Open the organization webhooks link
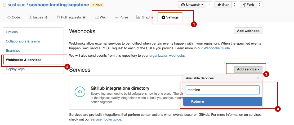The image size is (294, 125). tap(167, 55)
